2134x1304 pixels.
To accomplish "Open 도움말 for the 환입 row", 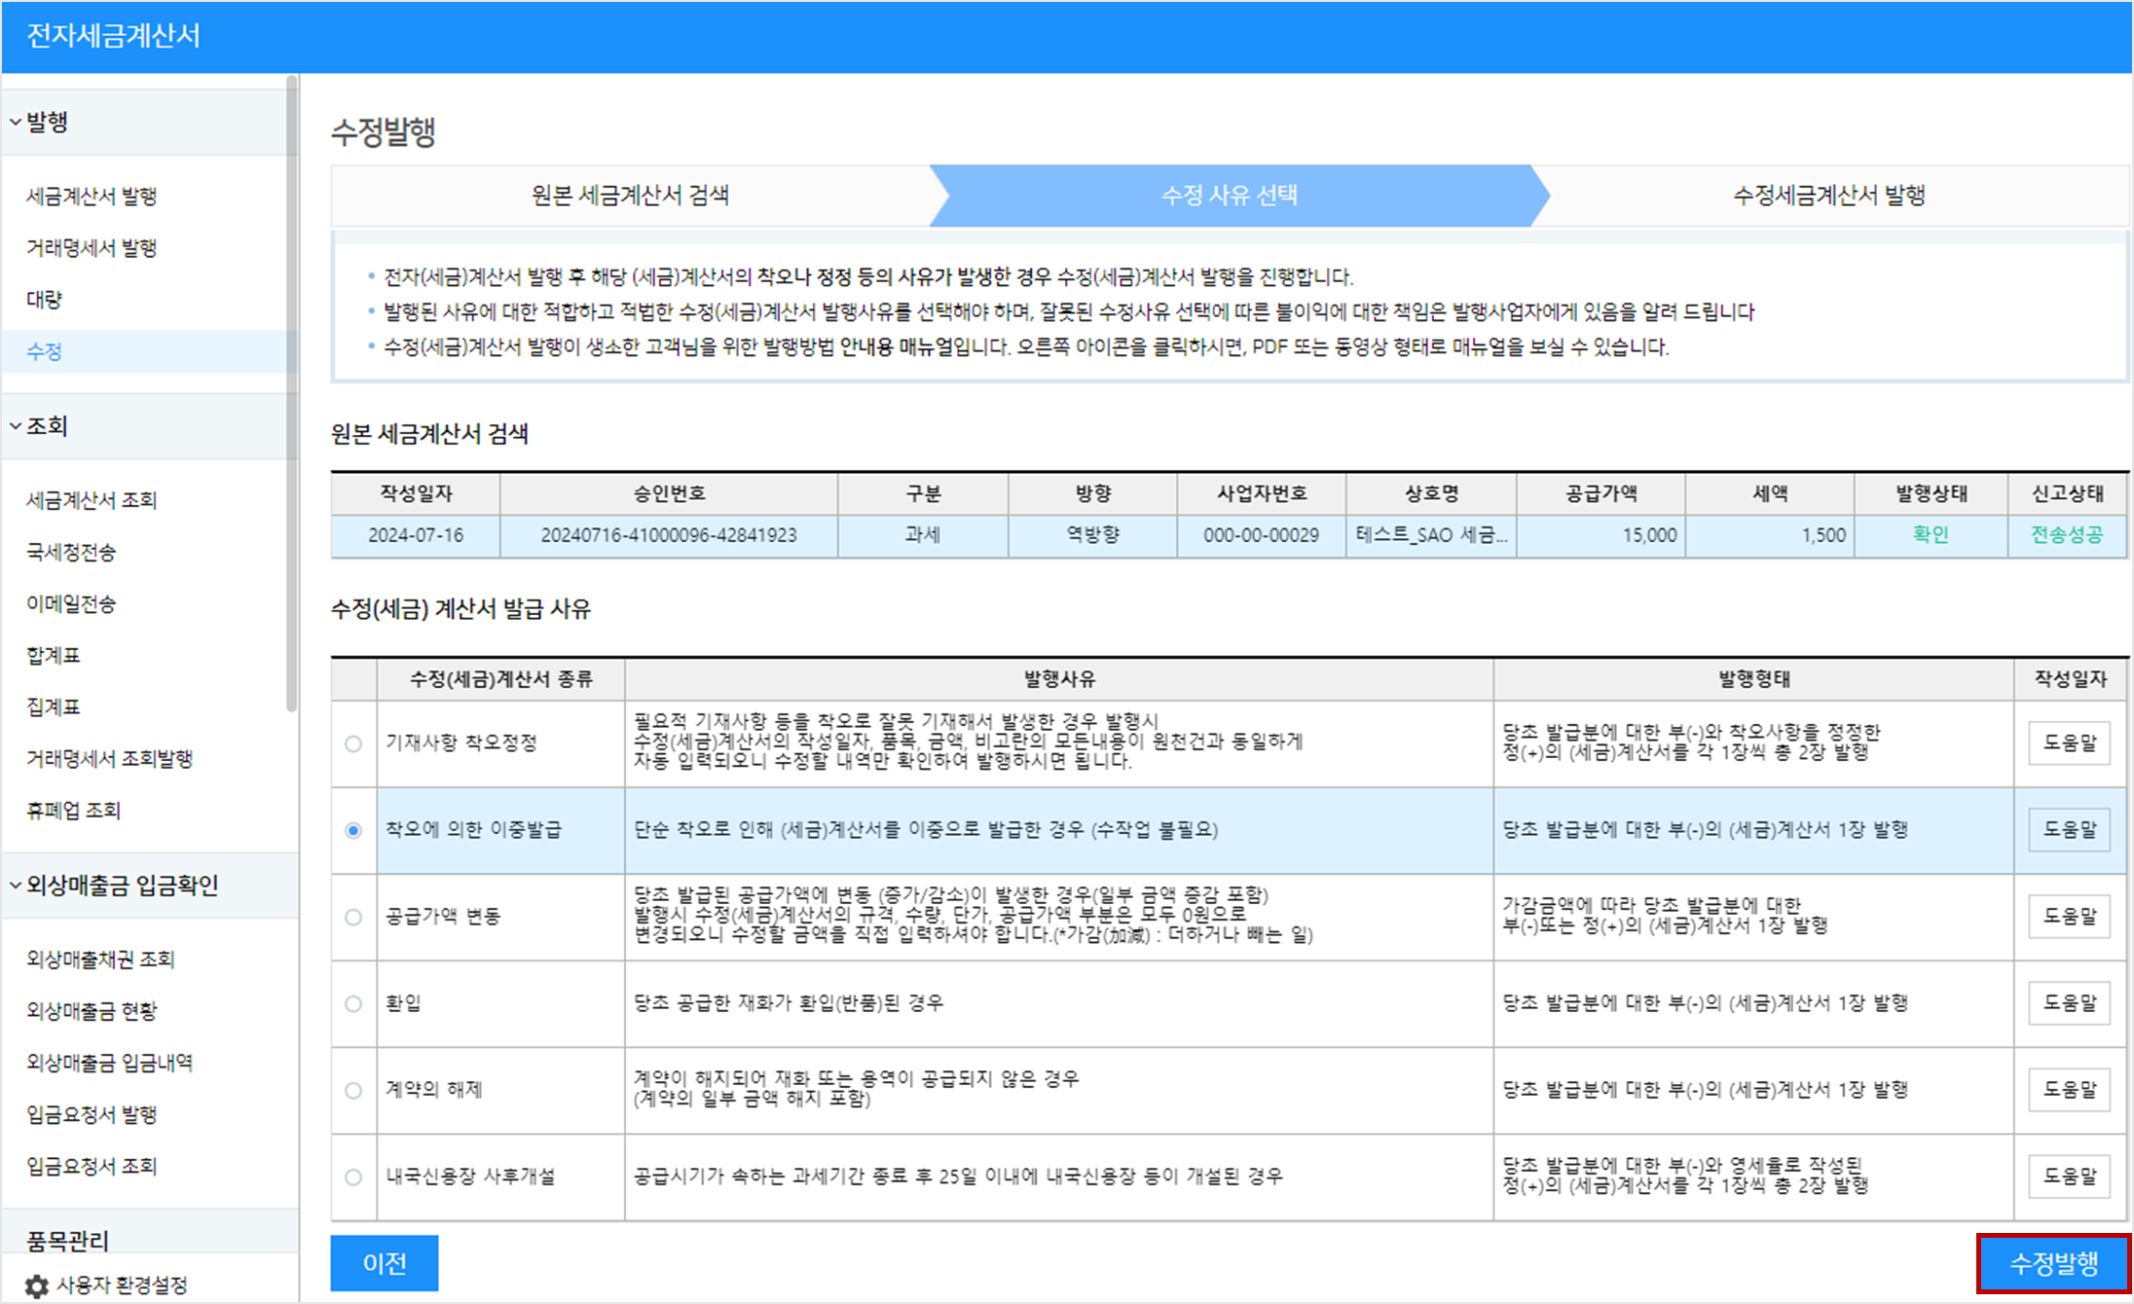I will 2069,1003.
